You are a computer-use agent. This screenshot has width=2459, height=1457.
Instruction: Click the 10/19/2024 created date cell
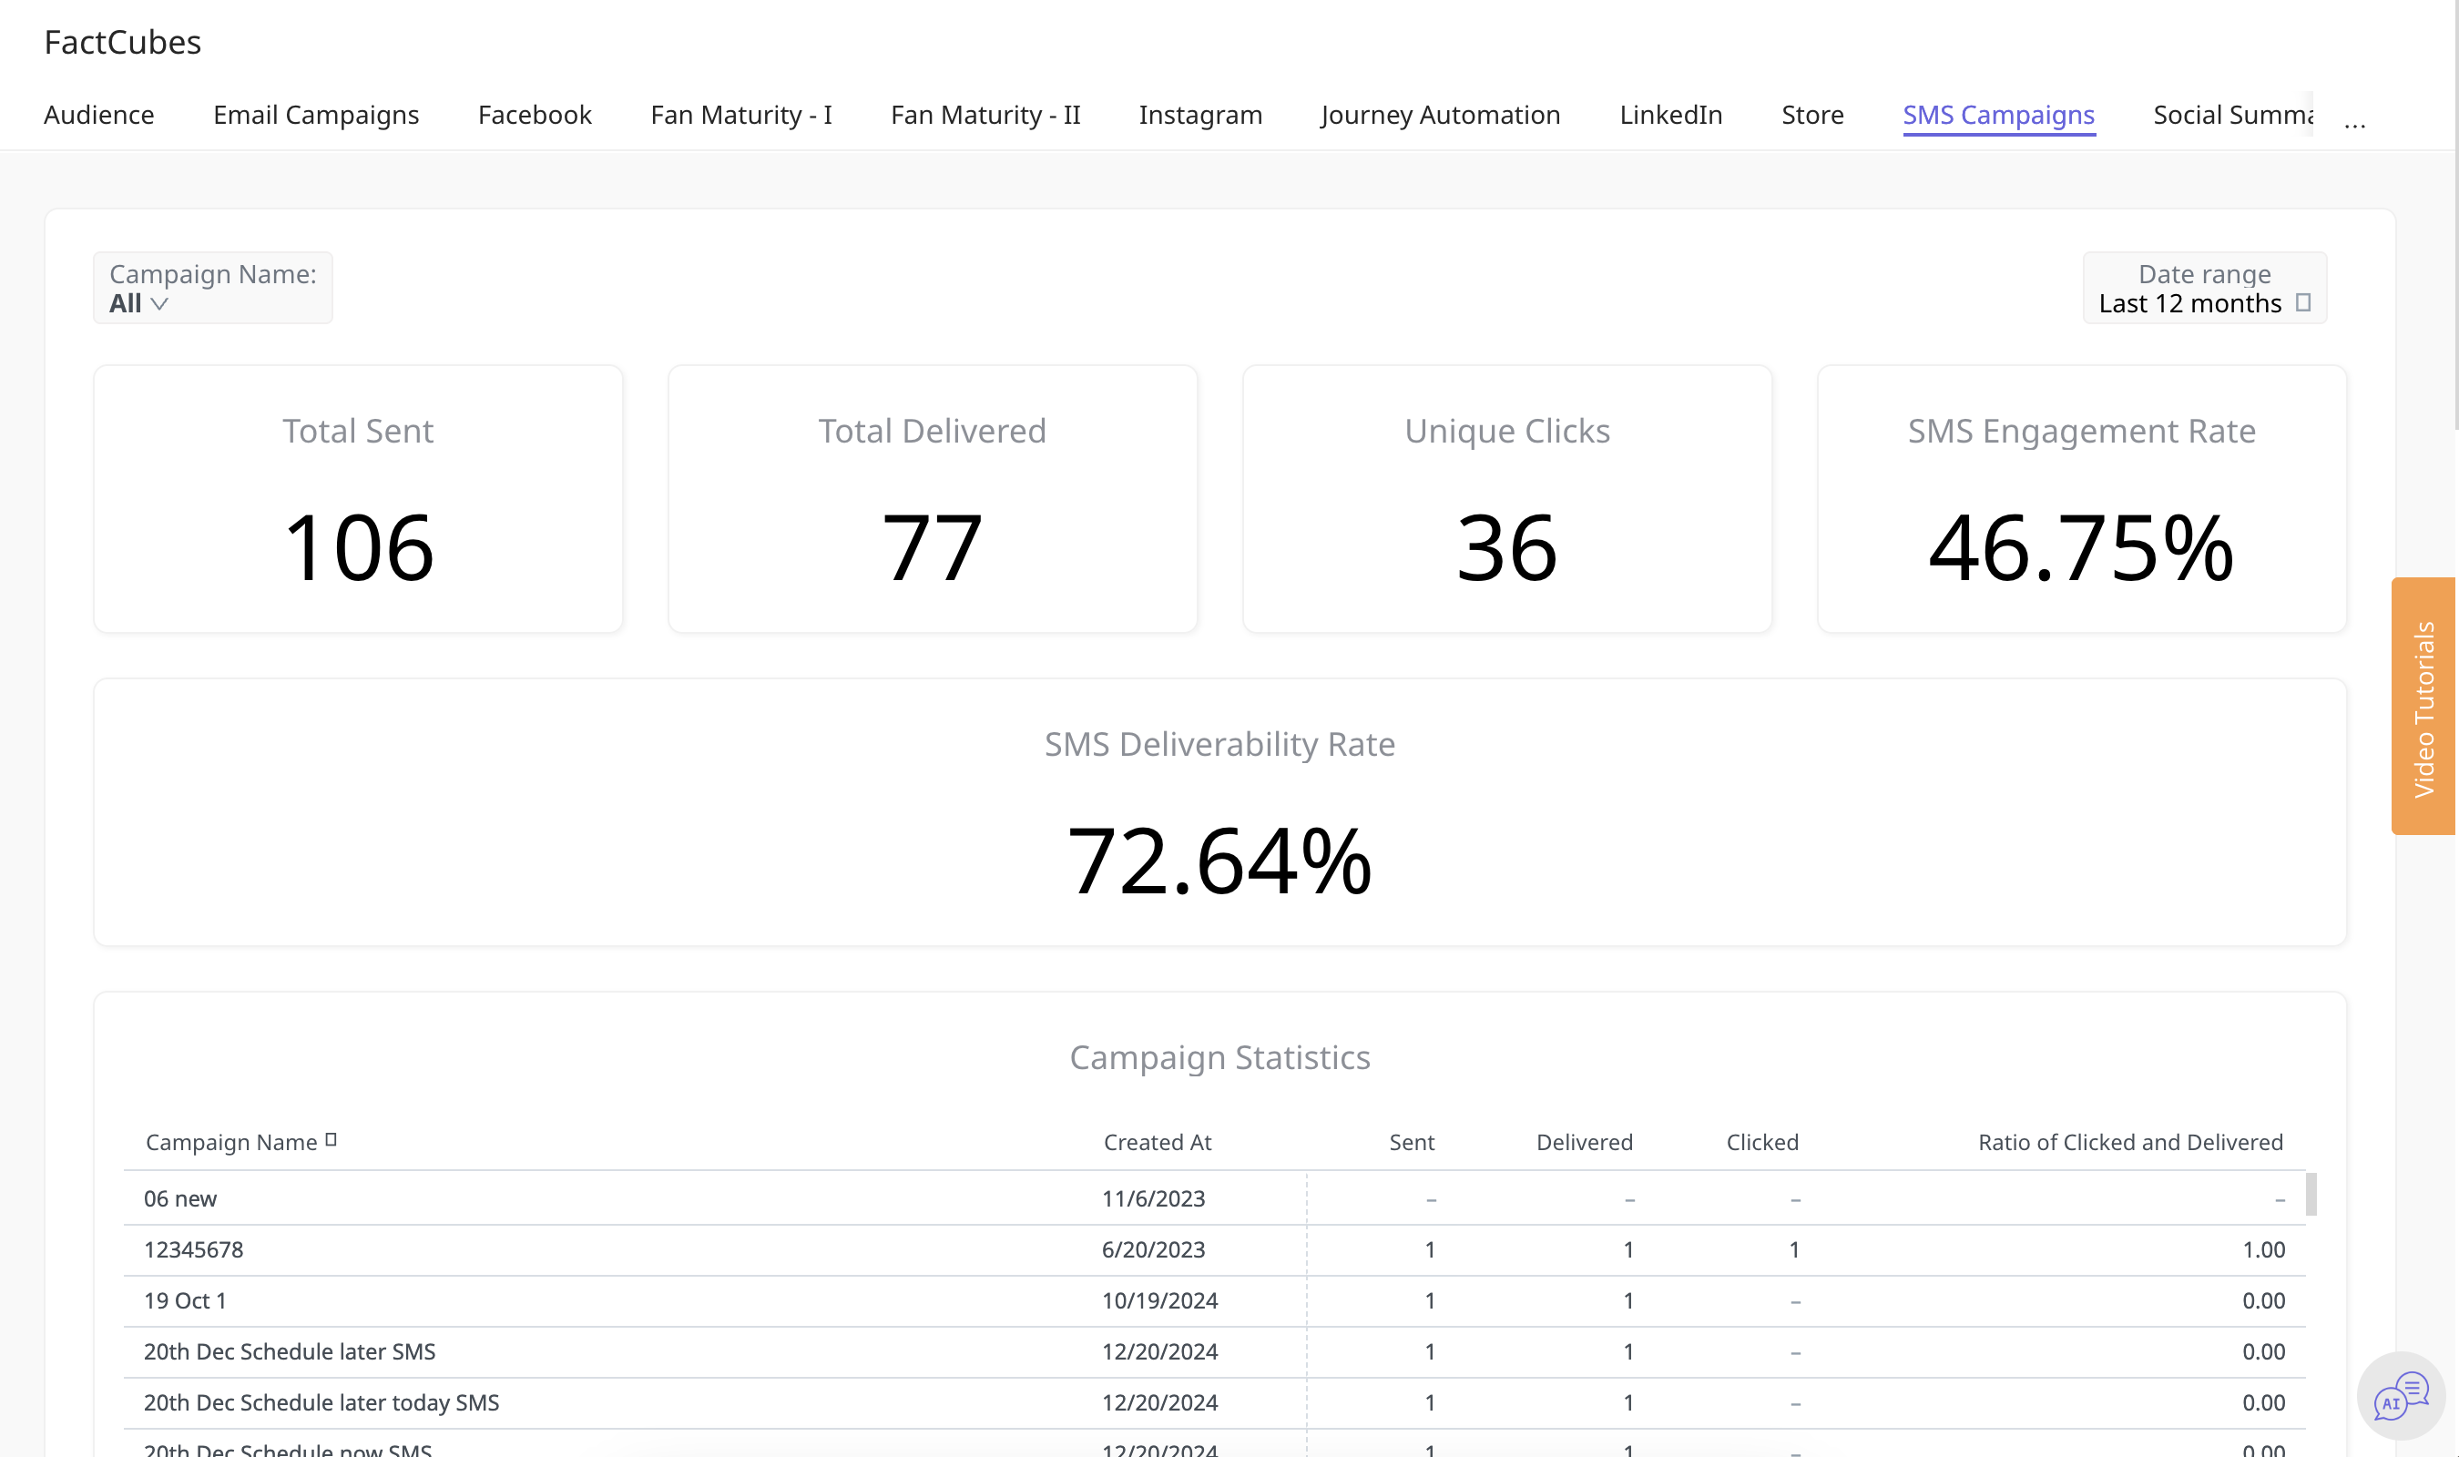(1159, 1301)
